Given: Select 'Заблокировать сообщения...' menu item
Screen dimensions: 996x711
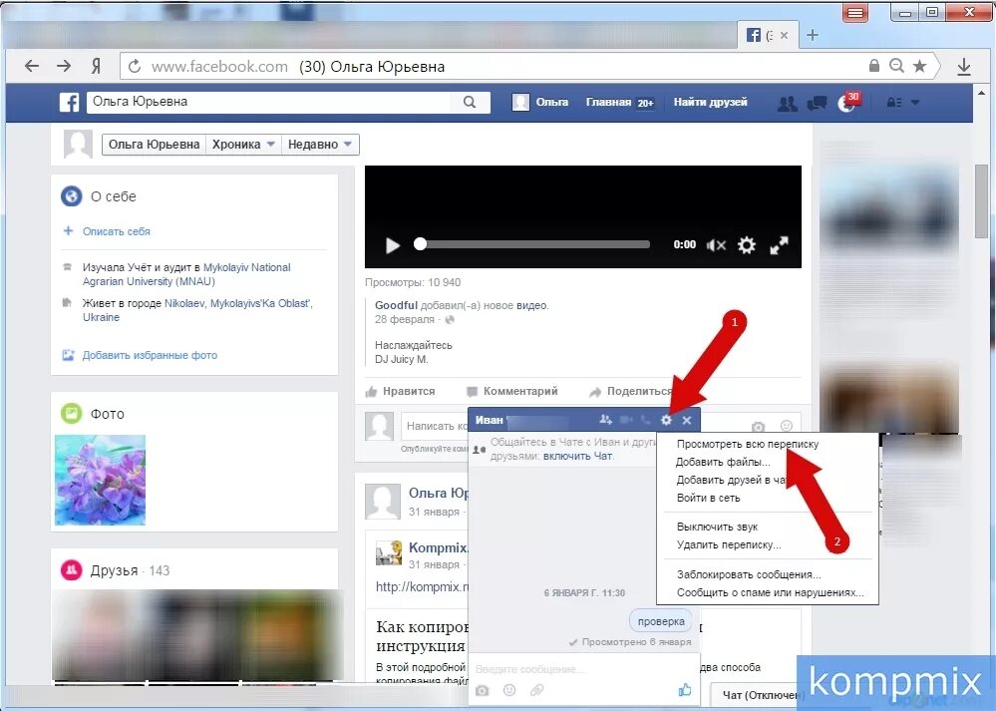Looking at the screenshot, I should point(749,574).
